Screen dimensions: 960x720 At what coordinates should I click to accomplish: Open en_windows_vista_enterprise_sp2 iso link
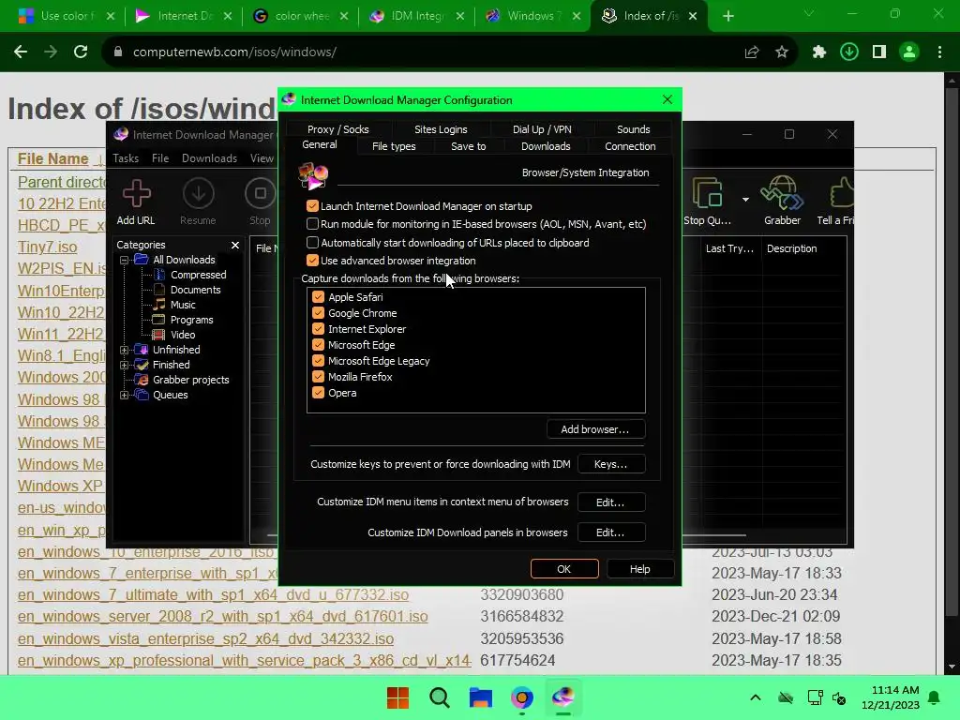205,638
